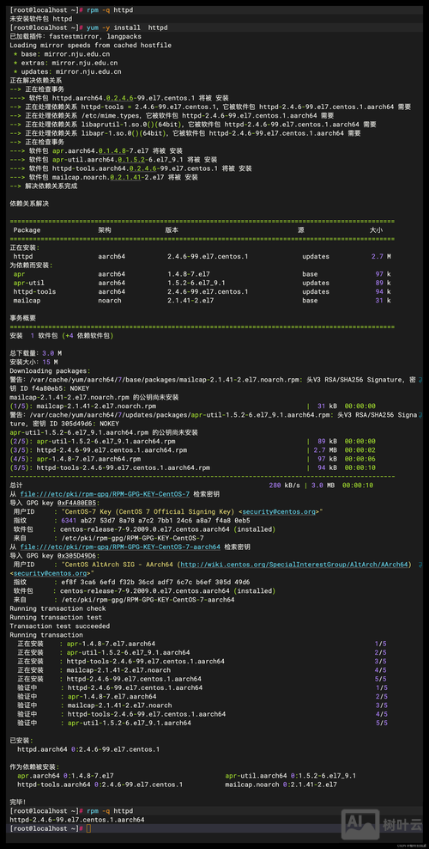429x849 pixels.
Task: Click '已加载插件: fastestmirror, langpacks' line
Action: (76, 36)
